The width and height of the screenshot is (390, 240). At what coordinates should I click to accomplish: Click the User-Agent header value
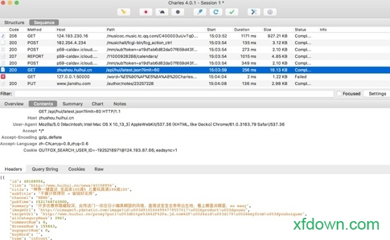(161, 124)
